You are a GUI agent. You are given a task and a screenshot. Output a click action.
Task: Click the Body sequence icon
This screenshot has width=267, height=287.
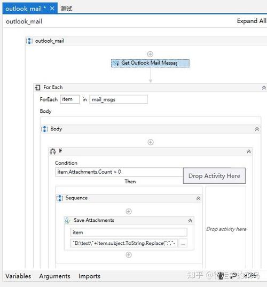tap(45, 129)
